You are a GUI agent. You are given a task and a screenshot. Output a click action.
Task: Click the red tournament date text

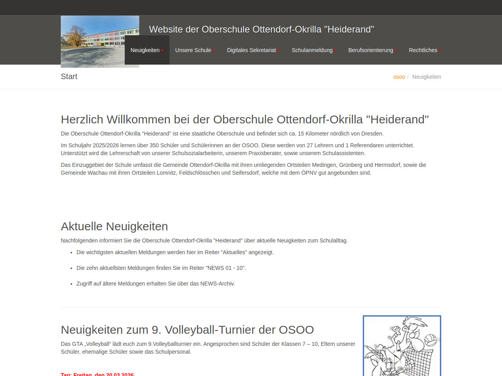coord(97,374)
